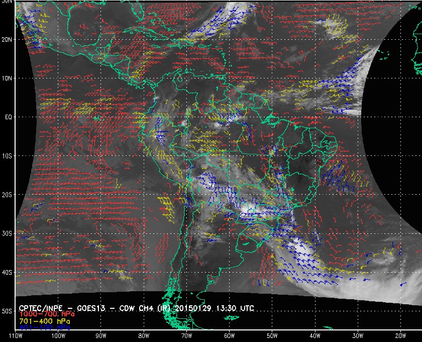Click the 30S latitude label

point(7,233)
